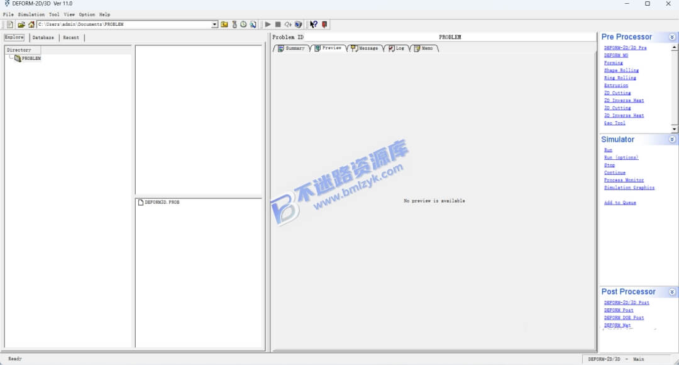Click the Q+ add to queue icon
679x365 pixels.
click(x=288, y=25)
